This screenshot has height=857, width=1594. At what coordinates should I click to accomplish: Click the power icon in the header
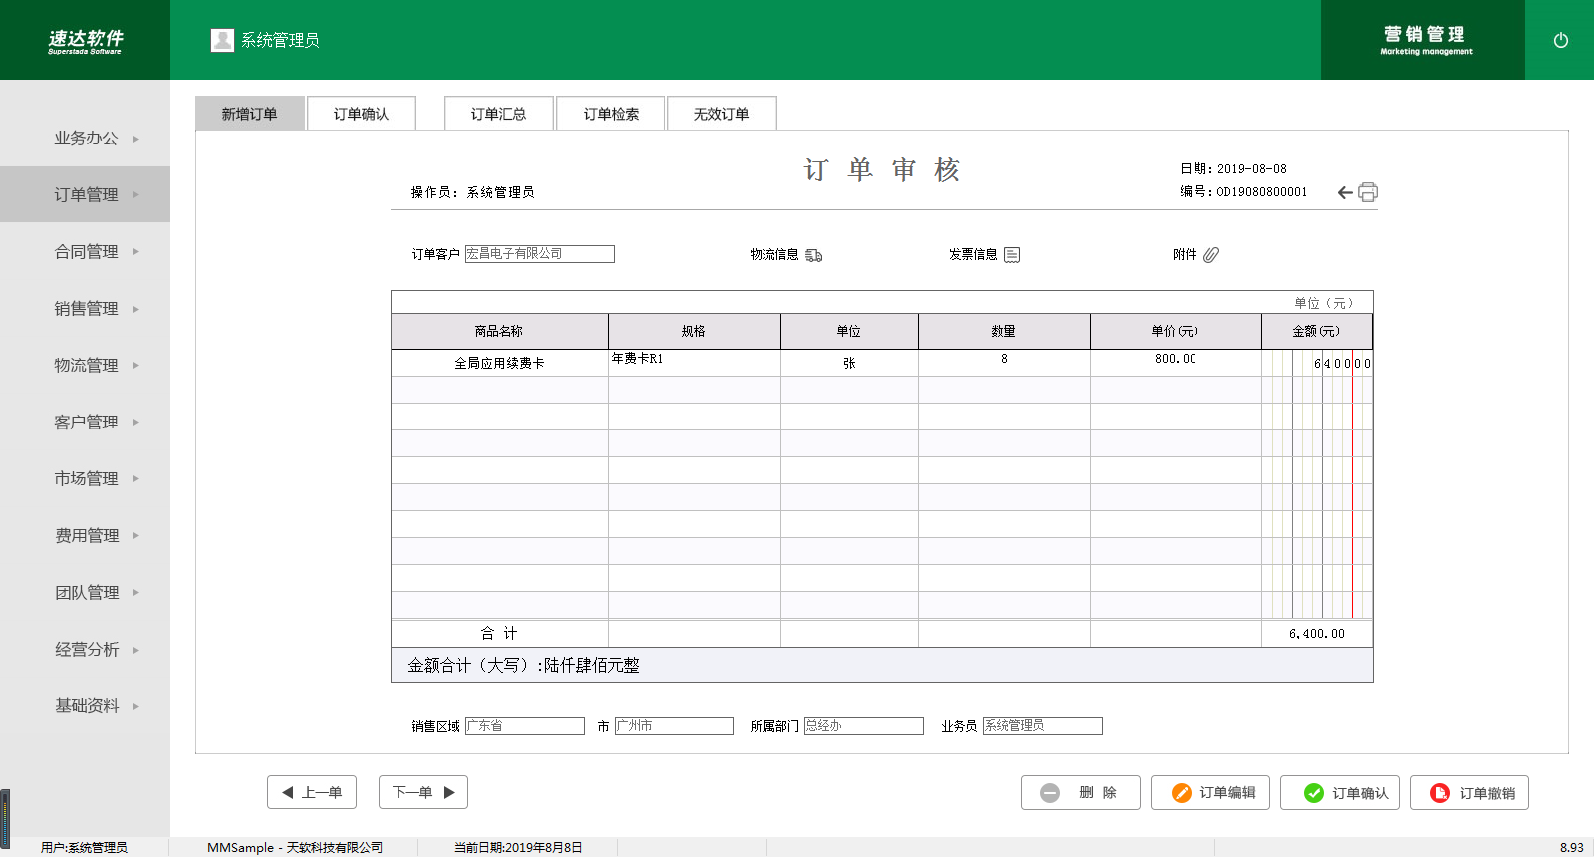(1561, 40)
